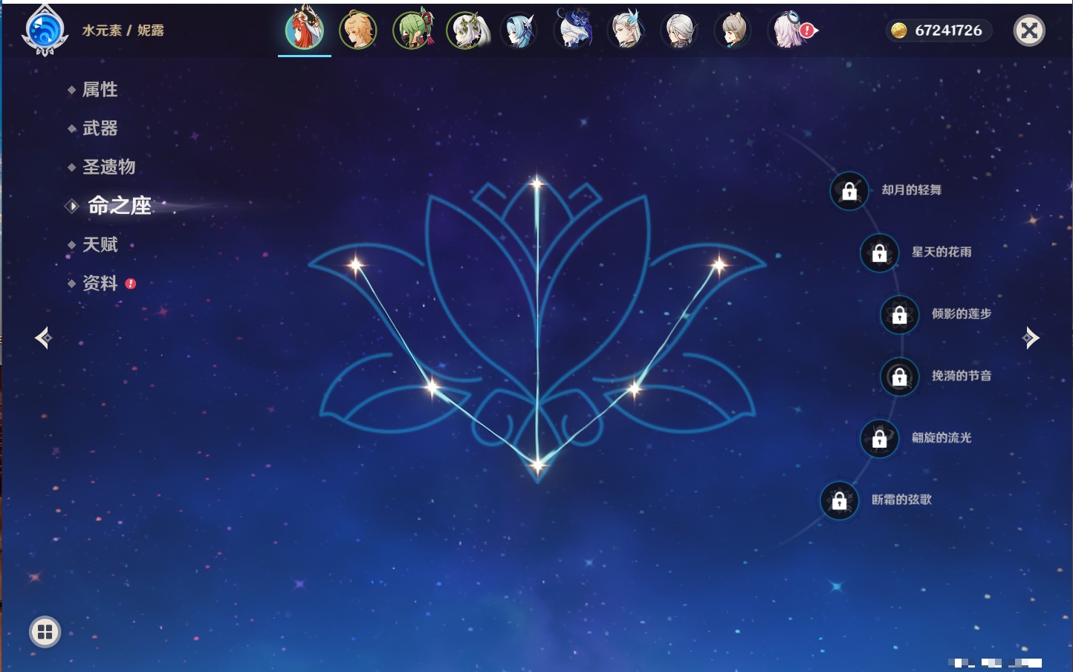This screenshot has width=1073, height=672.
Task: Click the Hydro element emblem
Action: coord(45,30)
